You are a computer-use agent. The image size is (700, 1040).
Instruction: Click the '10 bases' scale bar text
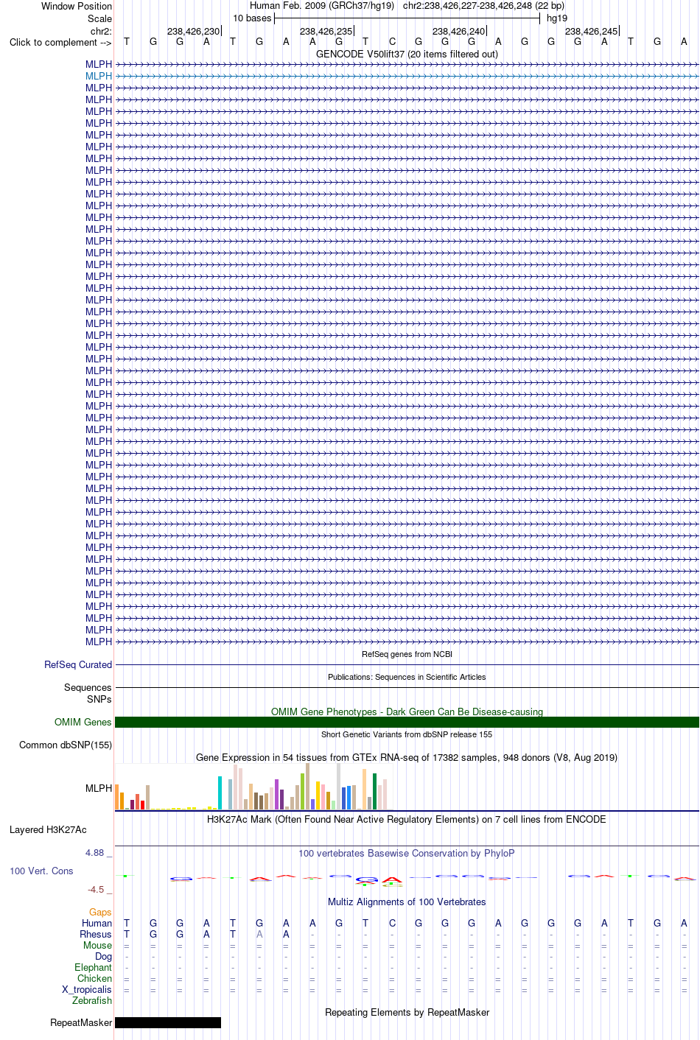pos(252,18)
